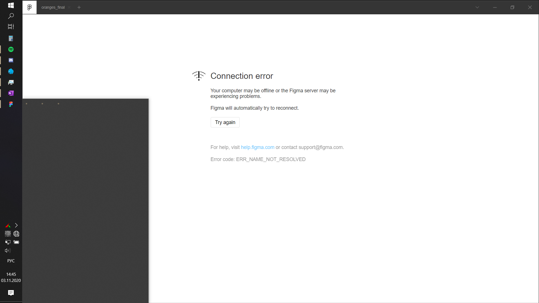
Task: Click the ERR_NAME_NOT_RESOLVED error code text
Action: 271,159
